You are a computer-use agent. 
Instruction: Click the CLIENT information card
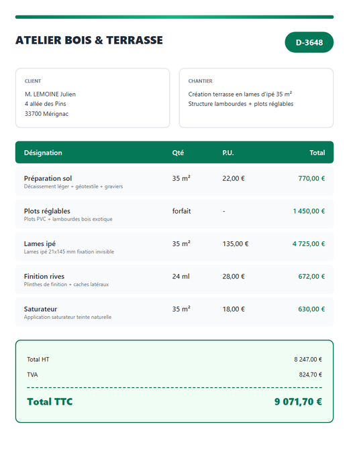tap(93, 98)
